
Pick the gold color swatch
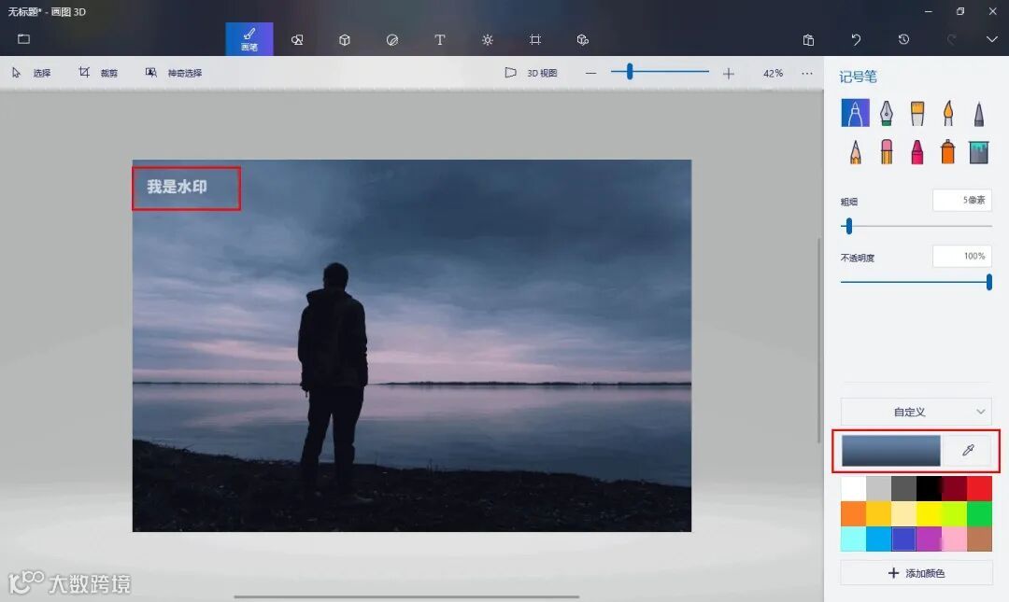click(x=878, y=513)
